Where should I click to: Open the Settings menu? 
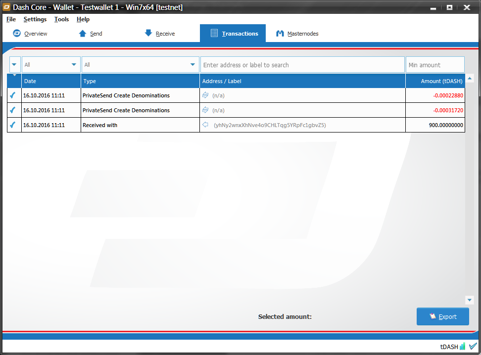[35, 19]
